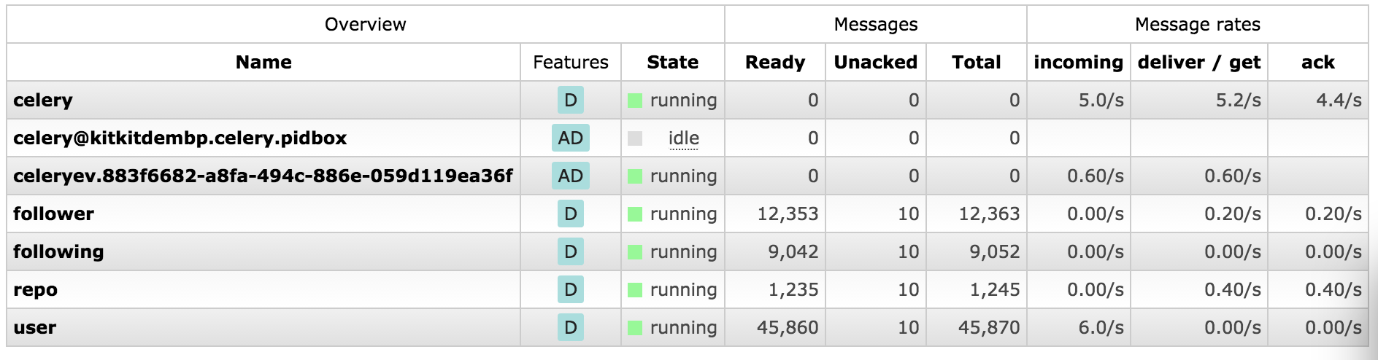
Task: Sort queues by Total messages
Action: (x=976, y=62)
